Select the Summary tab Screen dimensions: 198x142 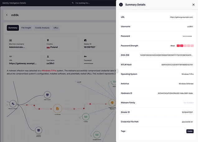13,28
